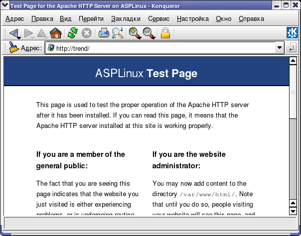301x236 pixels.
Task: Open security info via padlock icon
Action: [165, 33]
